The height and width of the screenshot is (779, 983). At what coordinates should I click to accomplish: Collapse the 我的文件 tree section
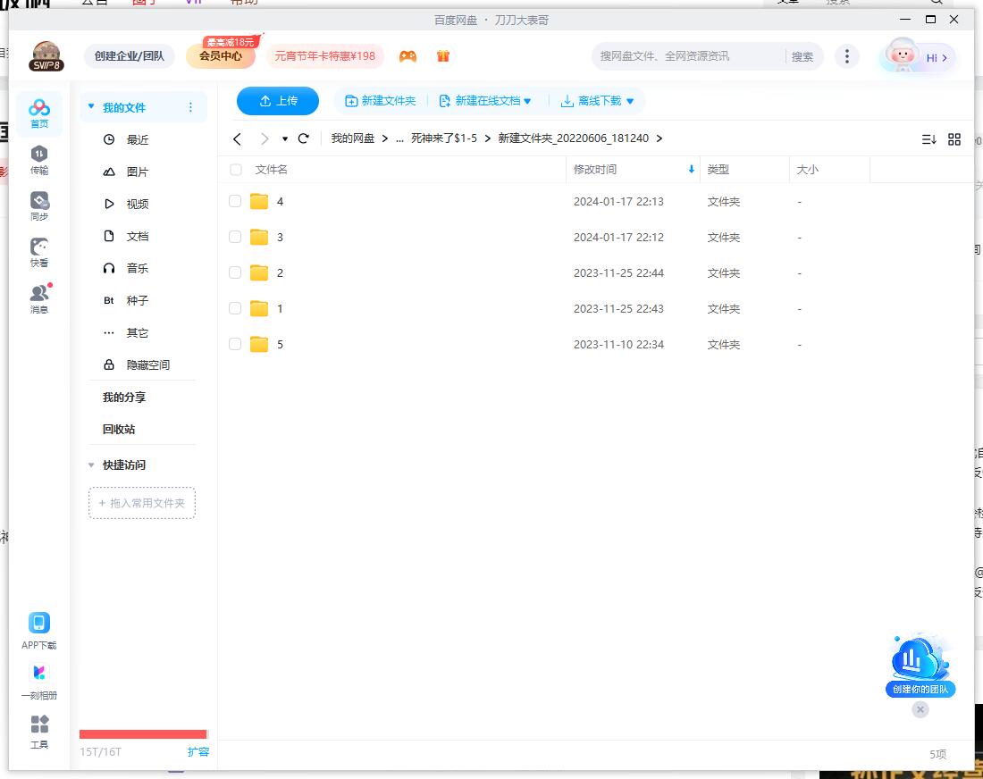[91, 107]
